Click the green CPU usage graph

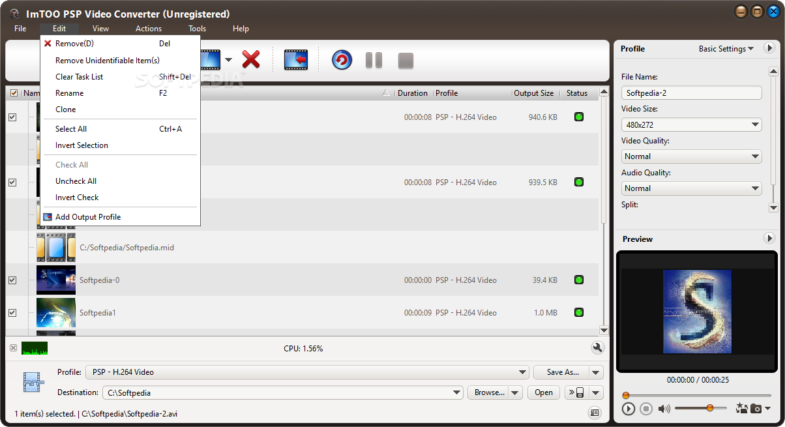point(35,348)
